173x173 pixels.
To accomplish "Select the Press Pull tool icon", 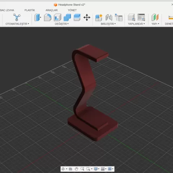I will [37, 17].
